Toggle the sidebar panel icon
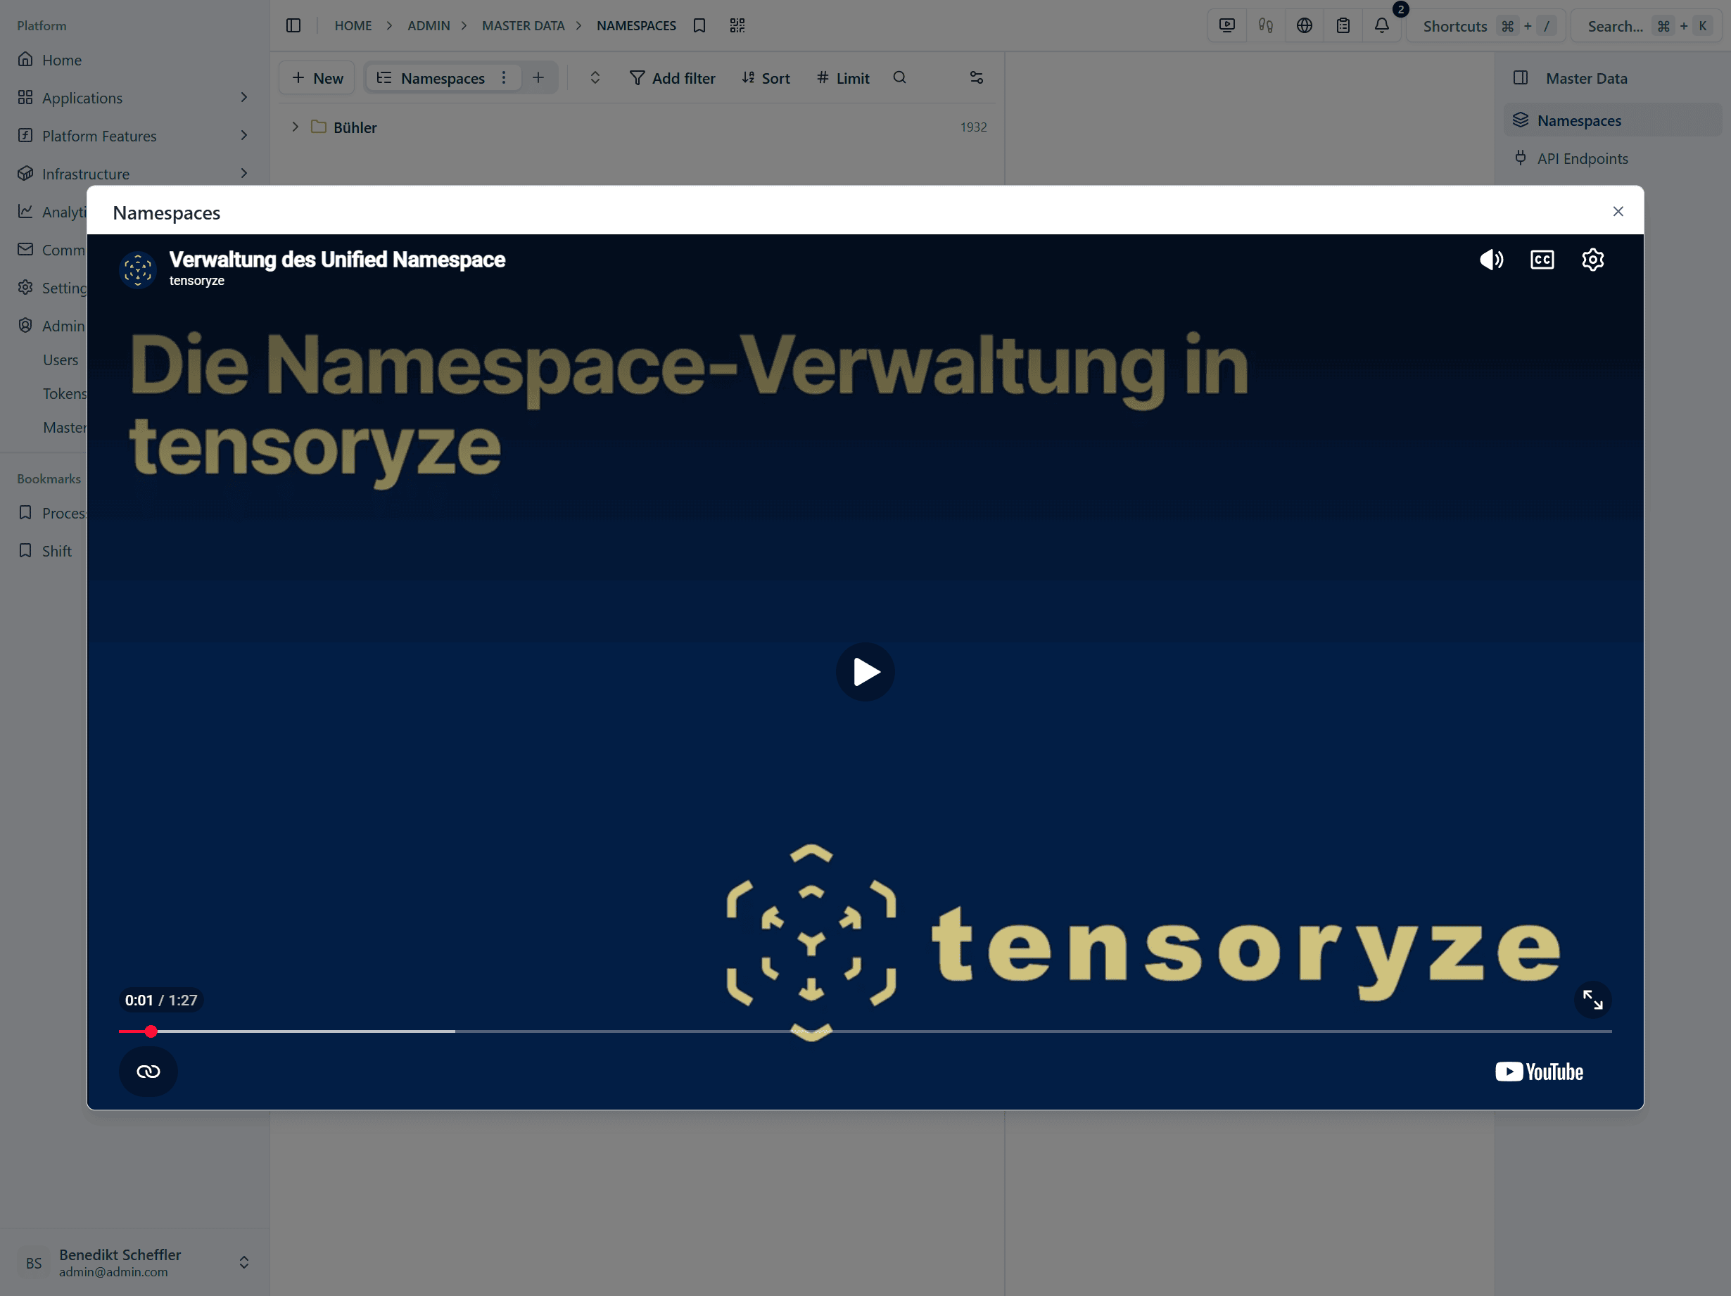Image resolution: width=1731 pixels, height=1296 pixels. pyautogui.click(x=293, y=26)
